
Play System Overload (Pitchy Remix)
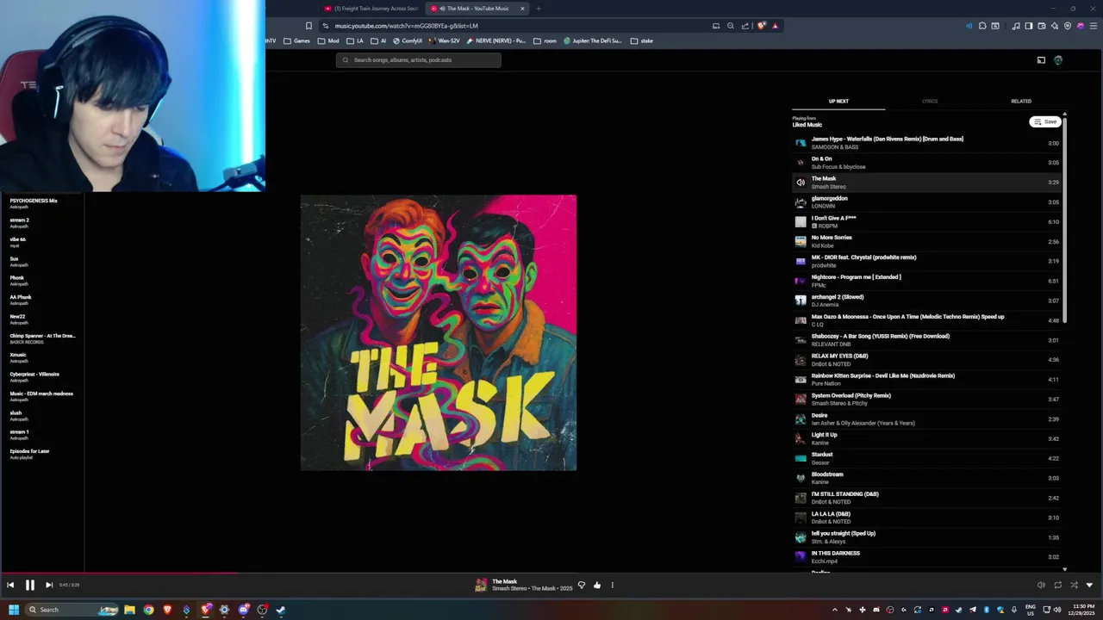click(x=926, y=400)
